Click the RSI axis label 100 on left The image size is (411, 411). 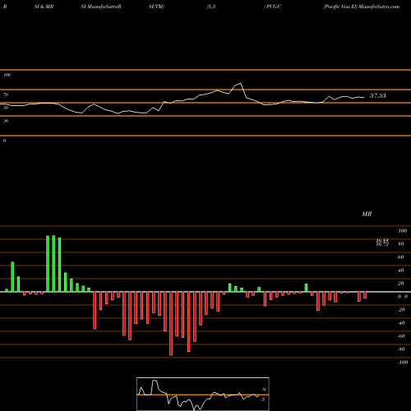(x=7, y=75)
